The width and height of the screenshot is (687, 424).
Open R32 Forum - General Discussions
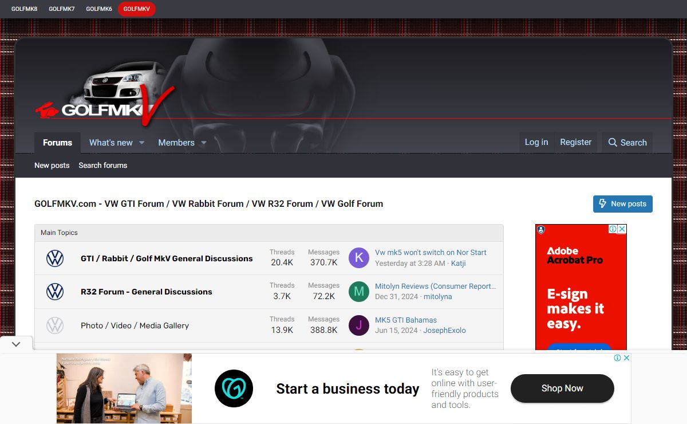pos(147,292)
